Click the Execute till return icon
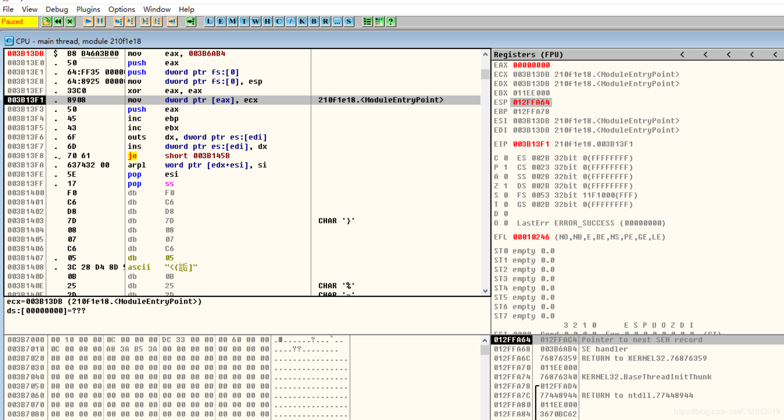Screen dimensions: 784x420 [172, 21]
